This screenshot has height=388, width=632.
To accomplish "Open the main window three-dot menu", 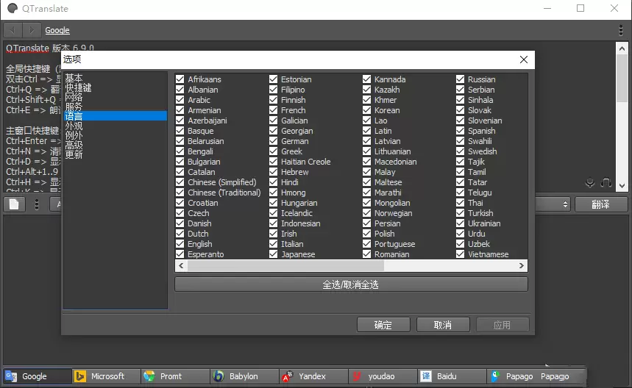I will (621, 30).
